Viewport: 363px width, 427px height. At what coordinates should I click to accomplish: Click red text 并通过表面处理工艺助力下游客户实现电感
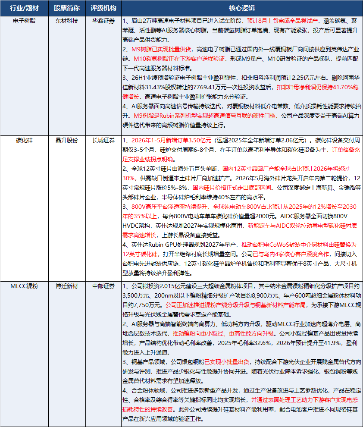[304, 400]
